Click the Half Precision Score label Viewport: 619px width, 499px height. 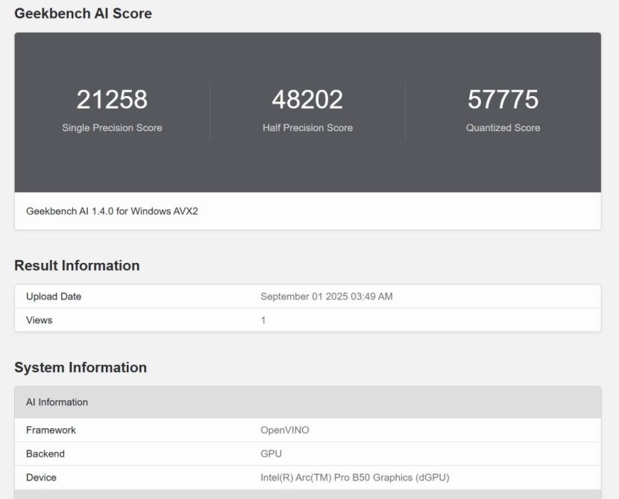pos(307,127)
